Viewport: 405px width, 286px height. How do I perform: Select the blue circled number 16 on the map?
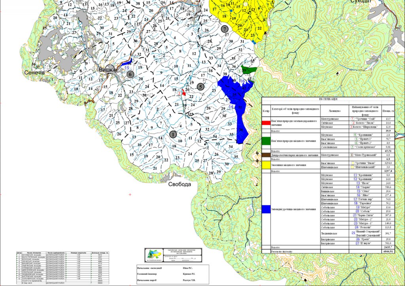pos(242,81)
